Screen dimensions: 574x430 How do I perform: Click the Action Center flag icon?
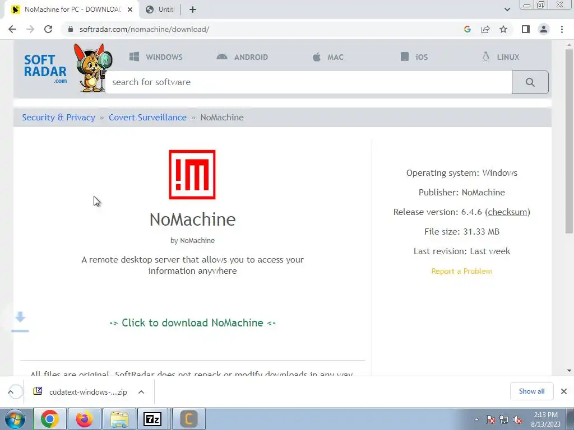(490, 419)
